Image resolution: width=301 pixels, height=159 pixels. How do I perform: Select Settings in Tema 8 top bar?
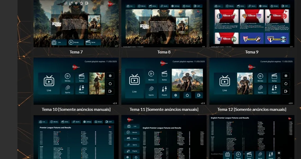tap(175, 6)
